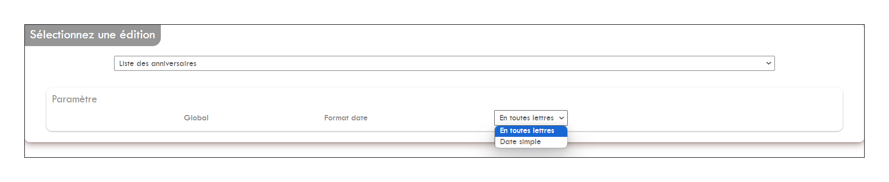Screen dimensions: 889x182
Task: Collapse the 'Format date' dropdown via its chevron
Action: click(561, 118)
